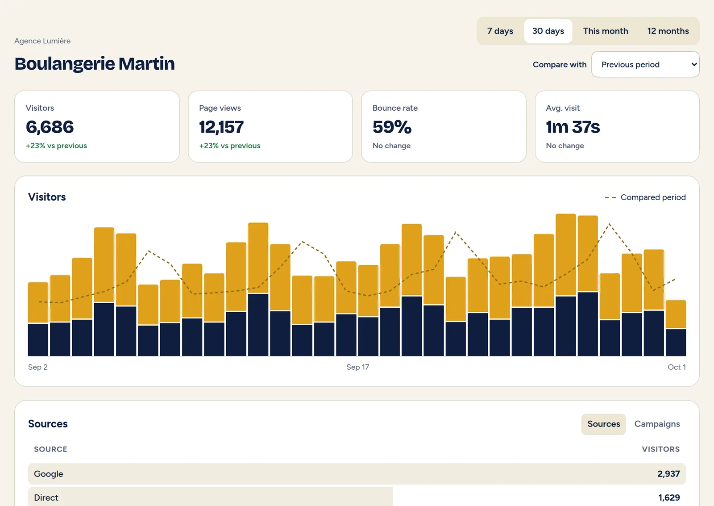Click the Oct 1 axis label
The width and height of the screenshot is (714, 506).
(x=677, y=367)
